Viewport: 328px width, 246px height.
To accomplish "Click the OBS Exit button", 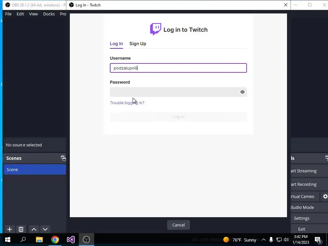I will click(x=309, y=229).
